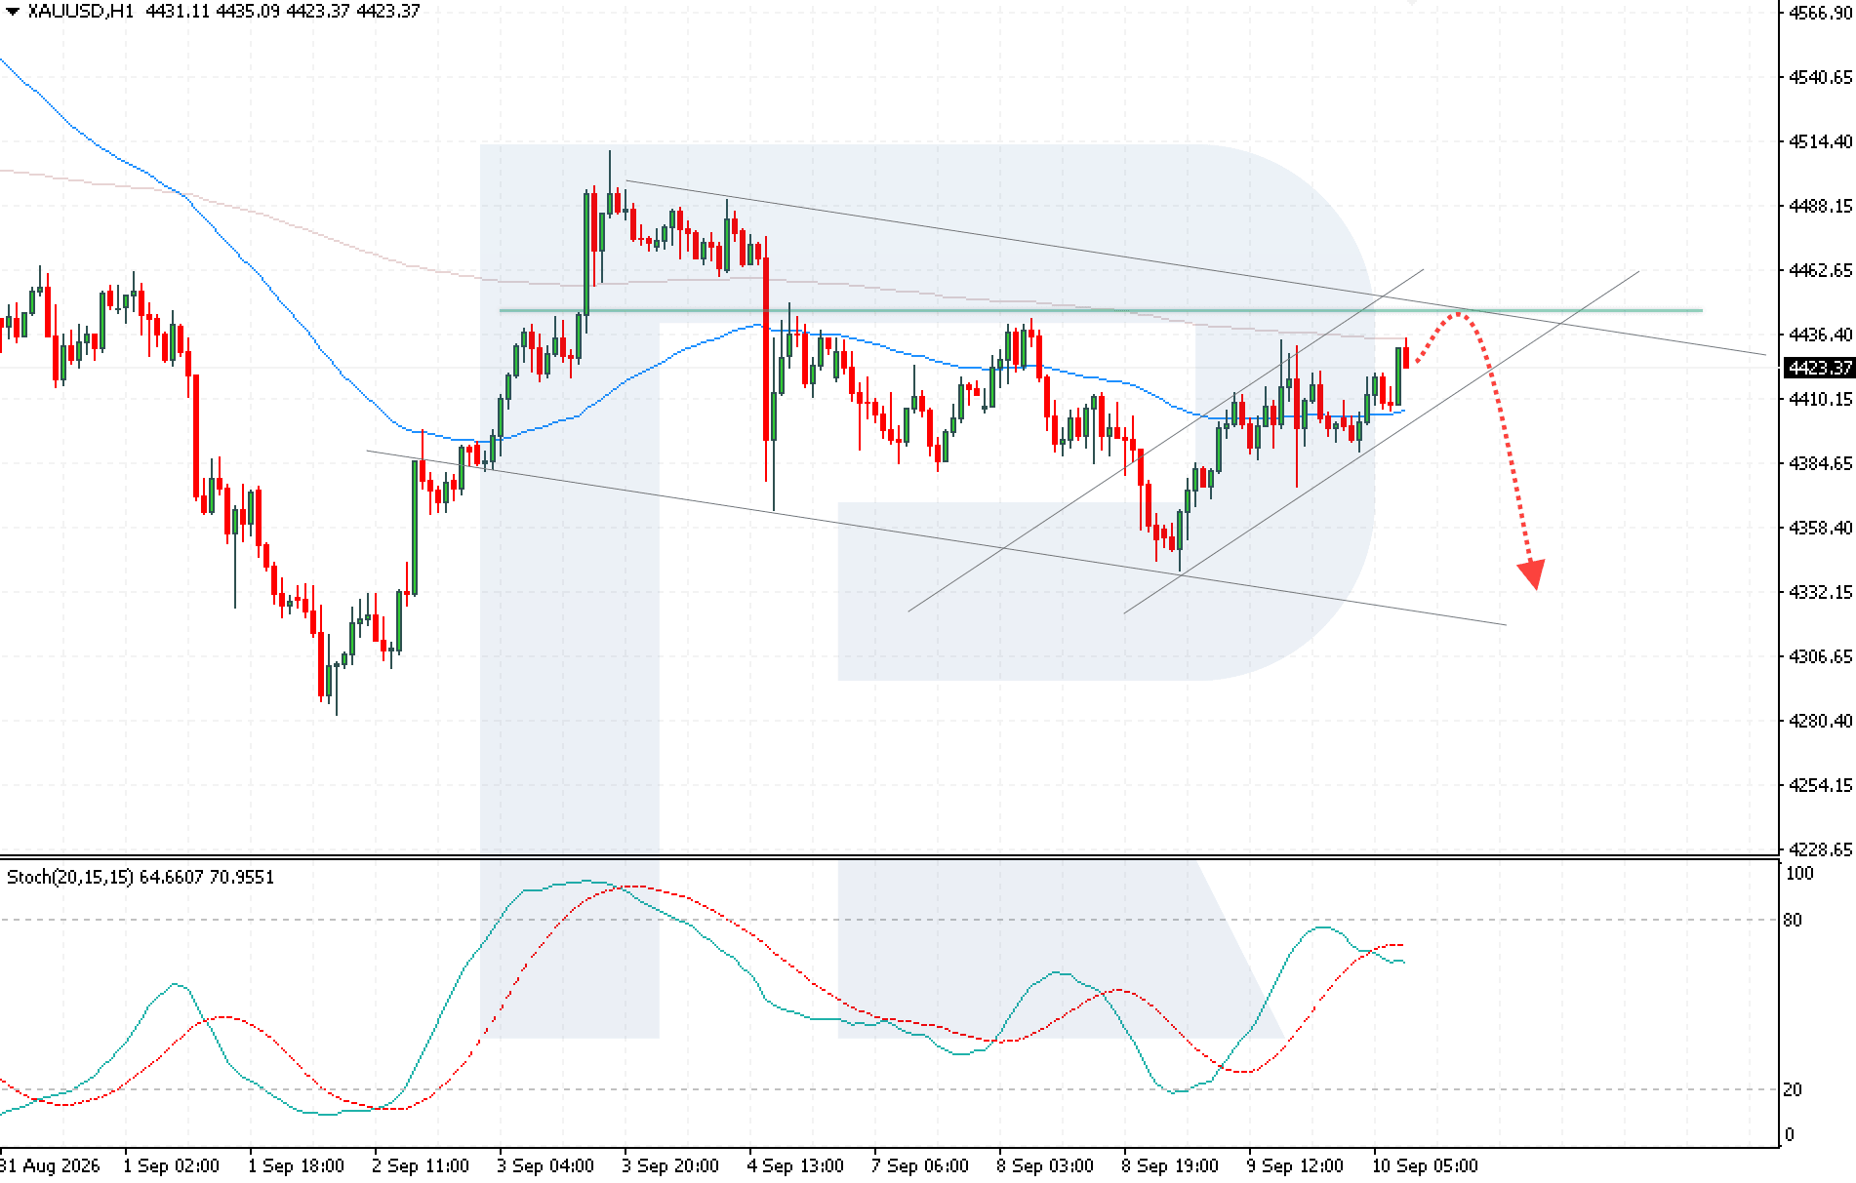Click the 4 Sep 13:00 time label
Viewport: 1856px width, 1183px height.
tap(795, 1165)
